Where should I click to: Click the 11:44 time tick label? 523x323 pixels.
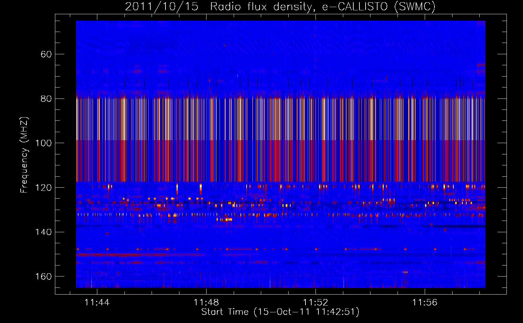[97, 303]
